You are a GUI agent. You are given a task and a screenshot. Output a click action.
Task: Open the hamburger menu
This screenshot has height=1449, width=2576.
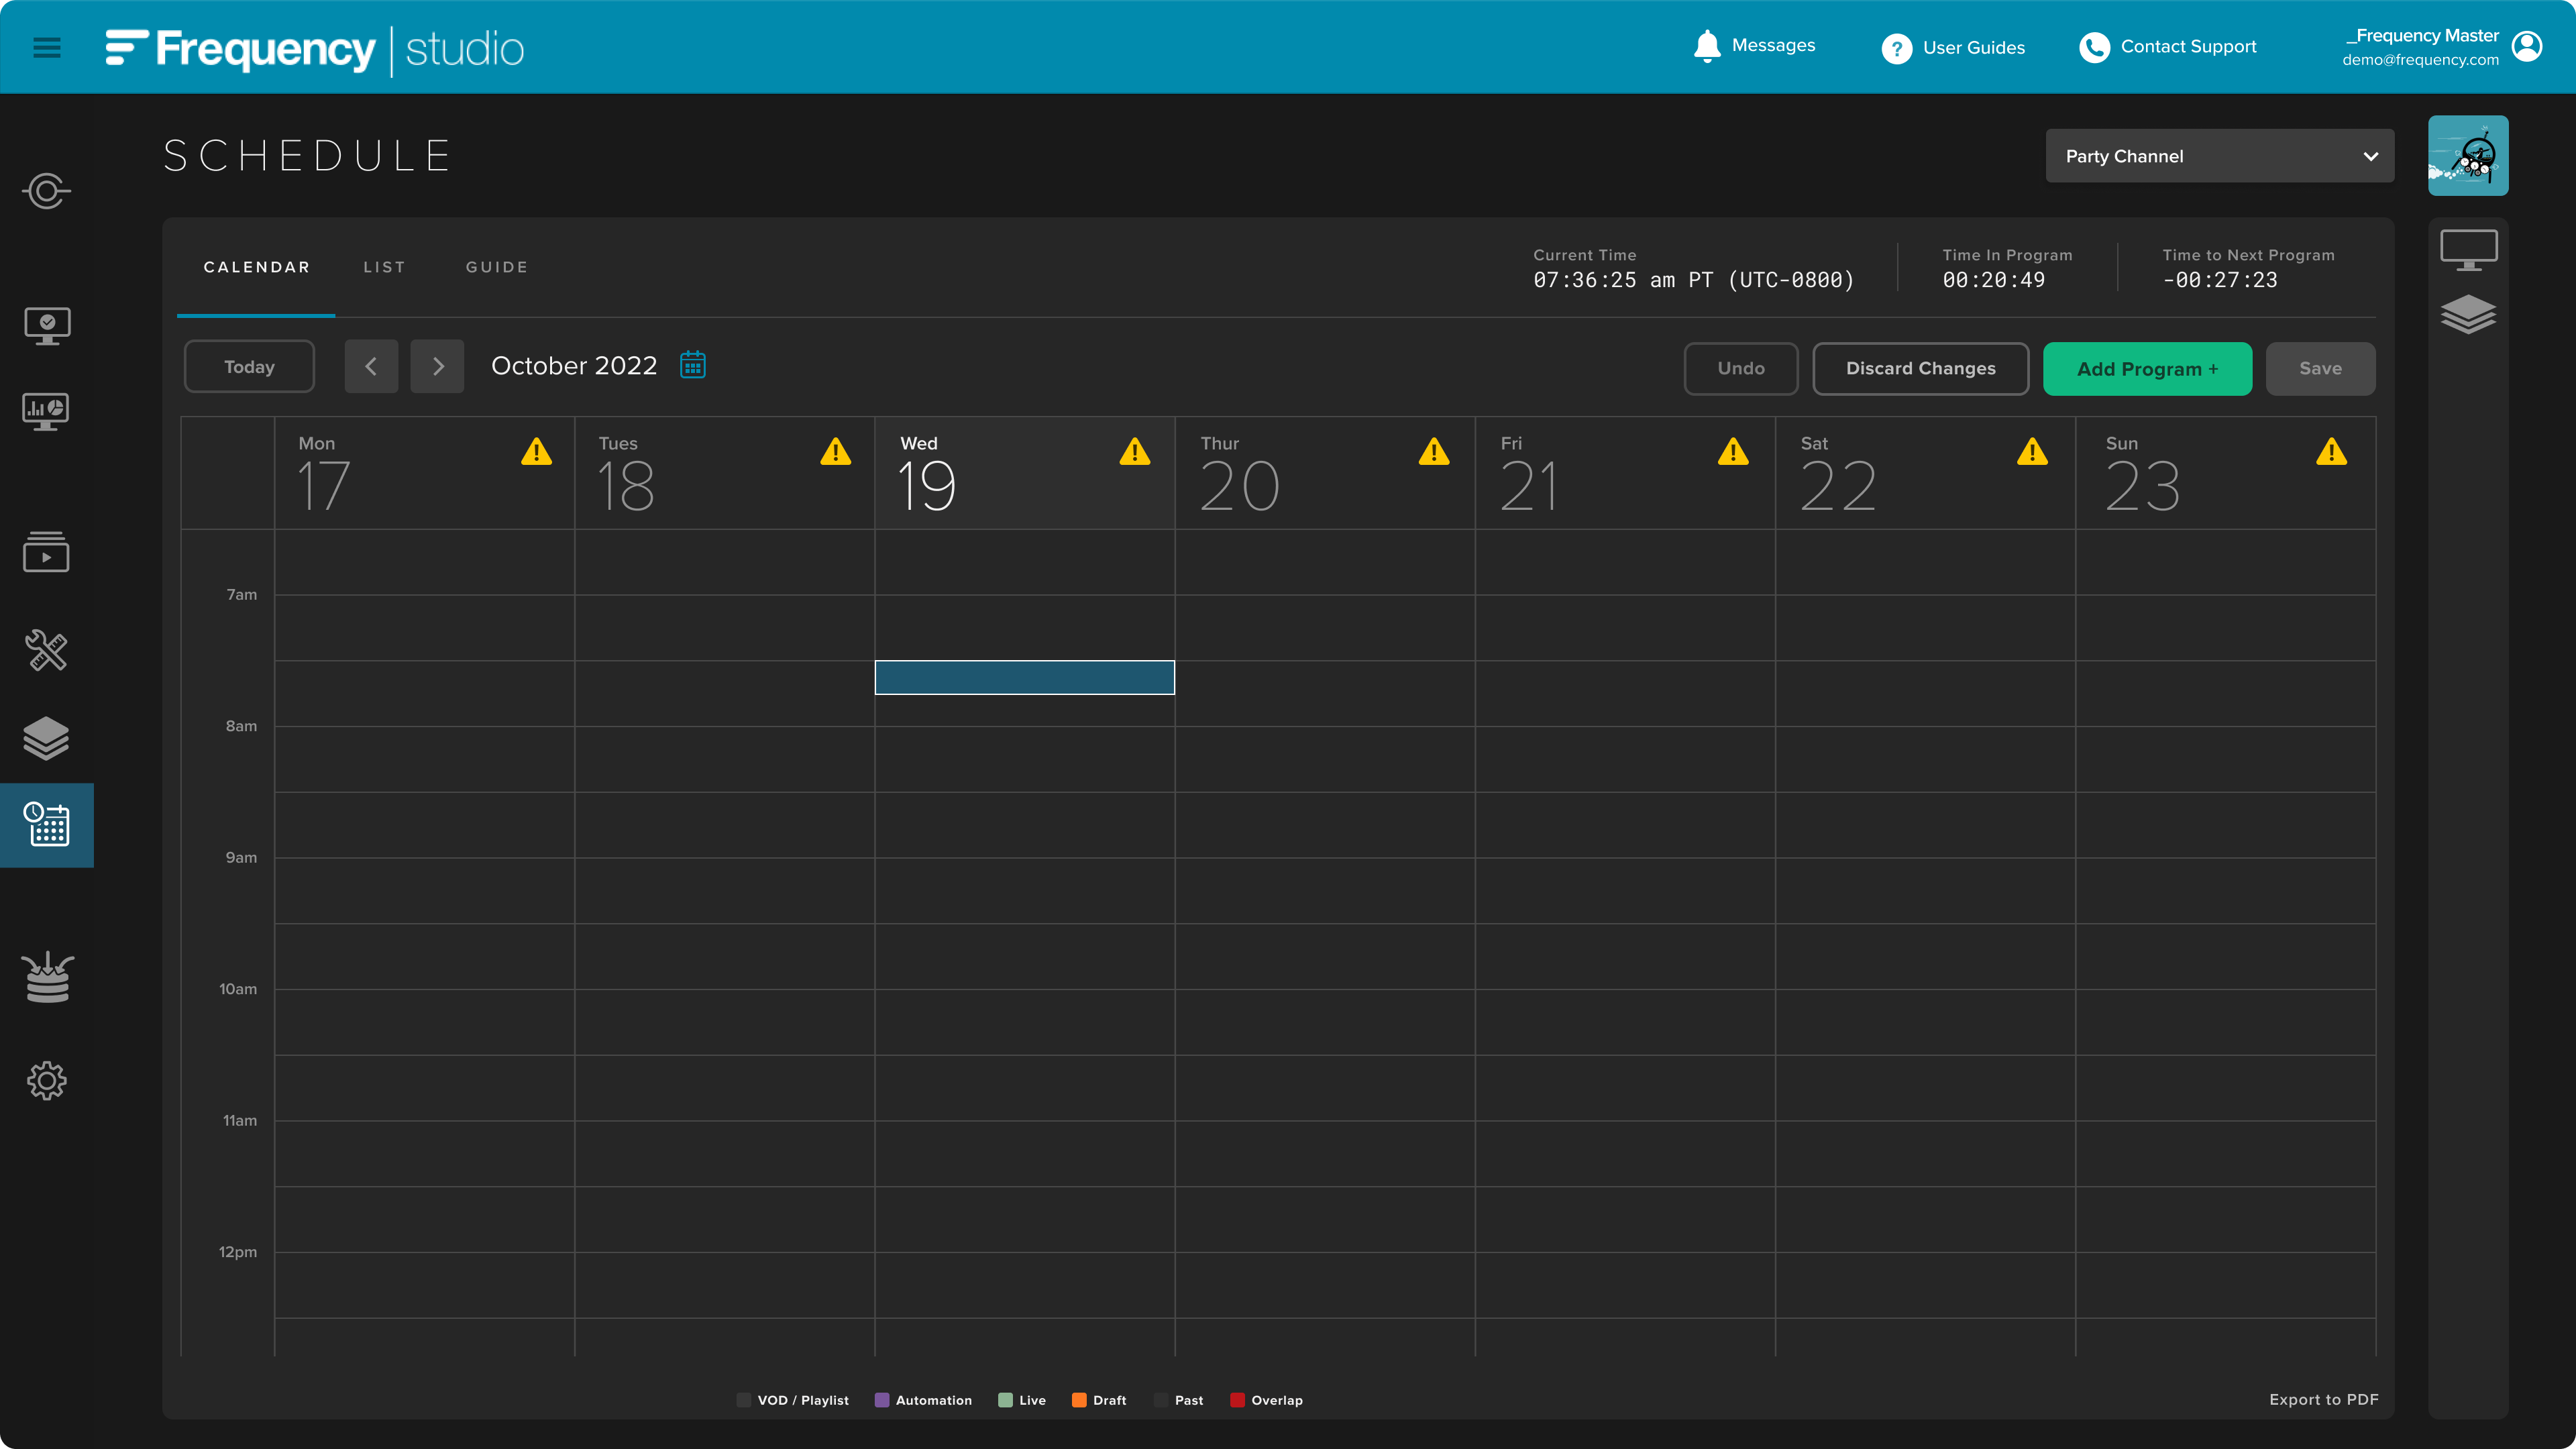46,47
